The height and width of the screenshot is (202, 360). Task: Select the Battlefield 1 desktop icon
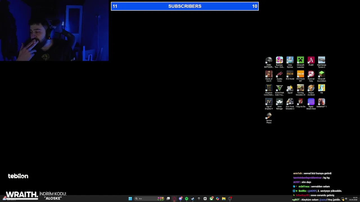(321, 103)
